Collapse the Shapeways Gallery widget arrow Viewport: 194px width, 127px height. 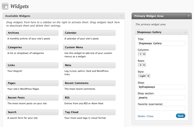(x=185, y=33)
